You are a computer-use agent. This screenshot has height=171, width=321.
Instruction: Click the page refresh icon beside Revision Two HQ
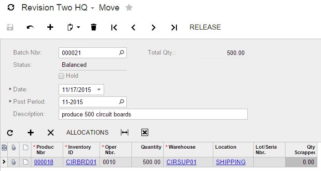(x=11, y=8)
